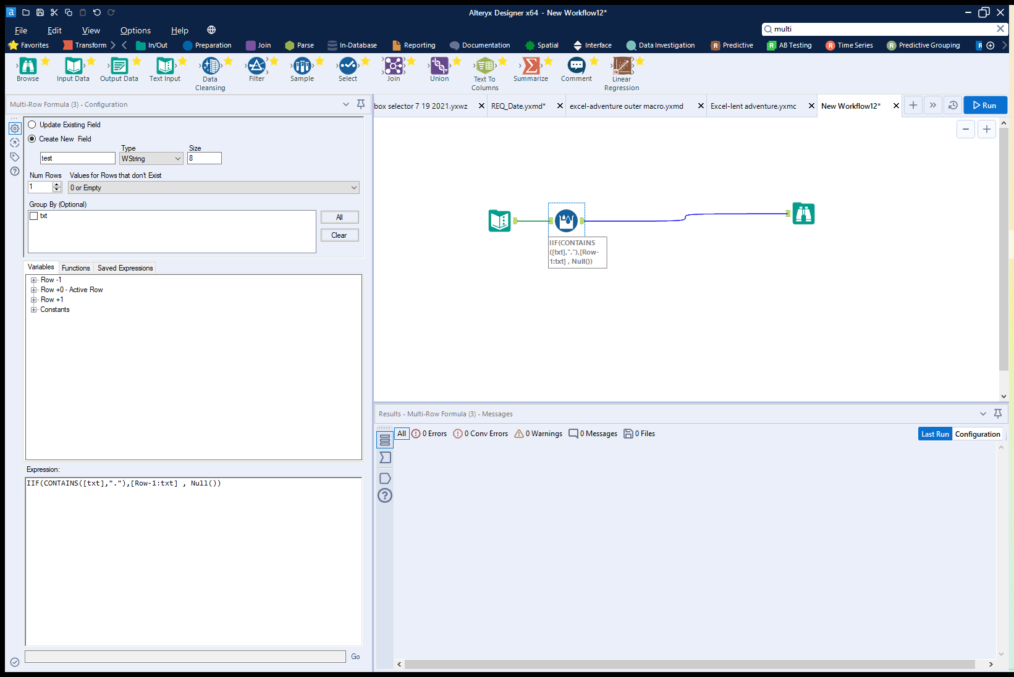Open the Excel-lent adventure.yxmc workflow tab

(753, 106)
